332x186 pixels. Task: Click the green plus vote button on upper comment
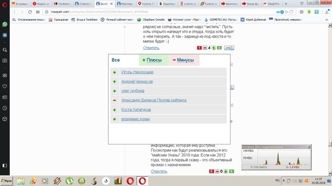[x=214, y=48]
